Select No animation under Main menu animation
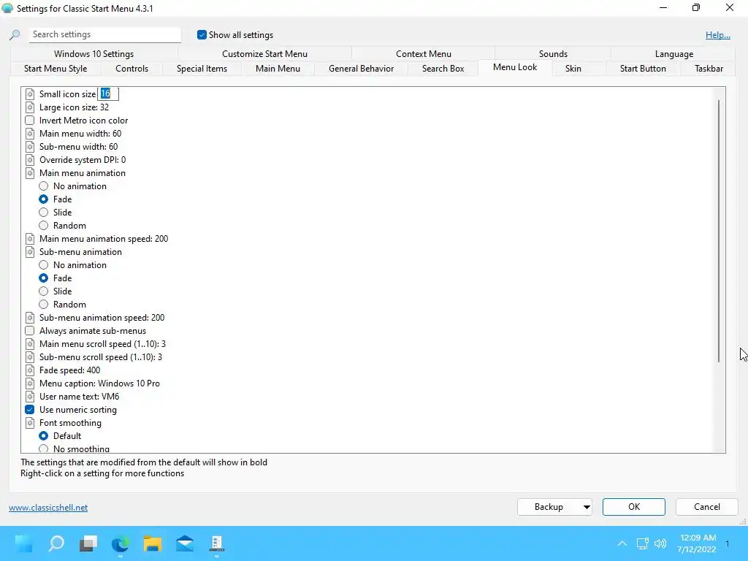748x561 pixels. [43, 186]
